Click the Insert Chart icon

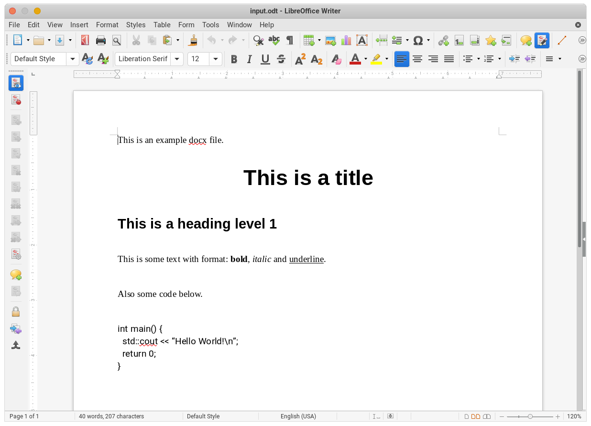pos(346,40)
